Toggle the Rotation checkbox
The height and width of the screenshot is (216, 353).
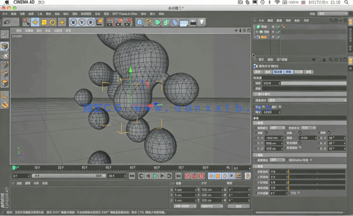click(x=329, y=133)
